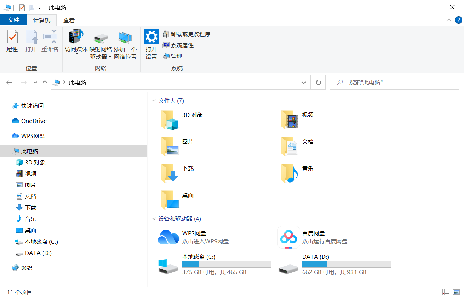The image size is (464, 298).
Task: Click the refresh icon next to the address bar
Action: coord(318,82)
